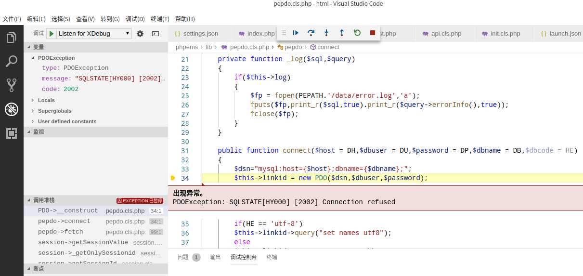Click lib in the breadcrumb
This screenshot has height=276, width=583.
tap(208, 47)
